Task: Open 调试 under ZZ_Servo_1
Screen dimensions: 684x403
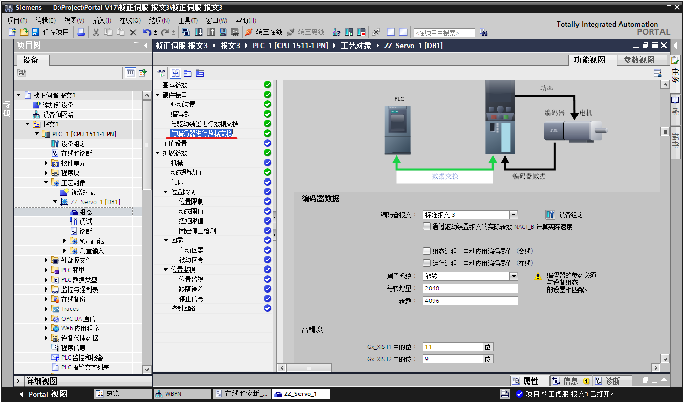Action: [x=85, y=221]
